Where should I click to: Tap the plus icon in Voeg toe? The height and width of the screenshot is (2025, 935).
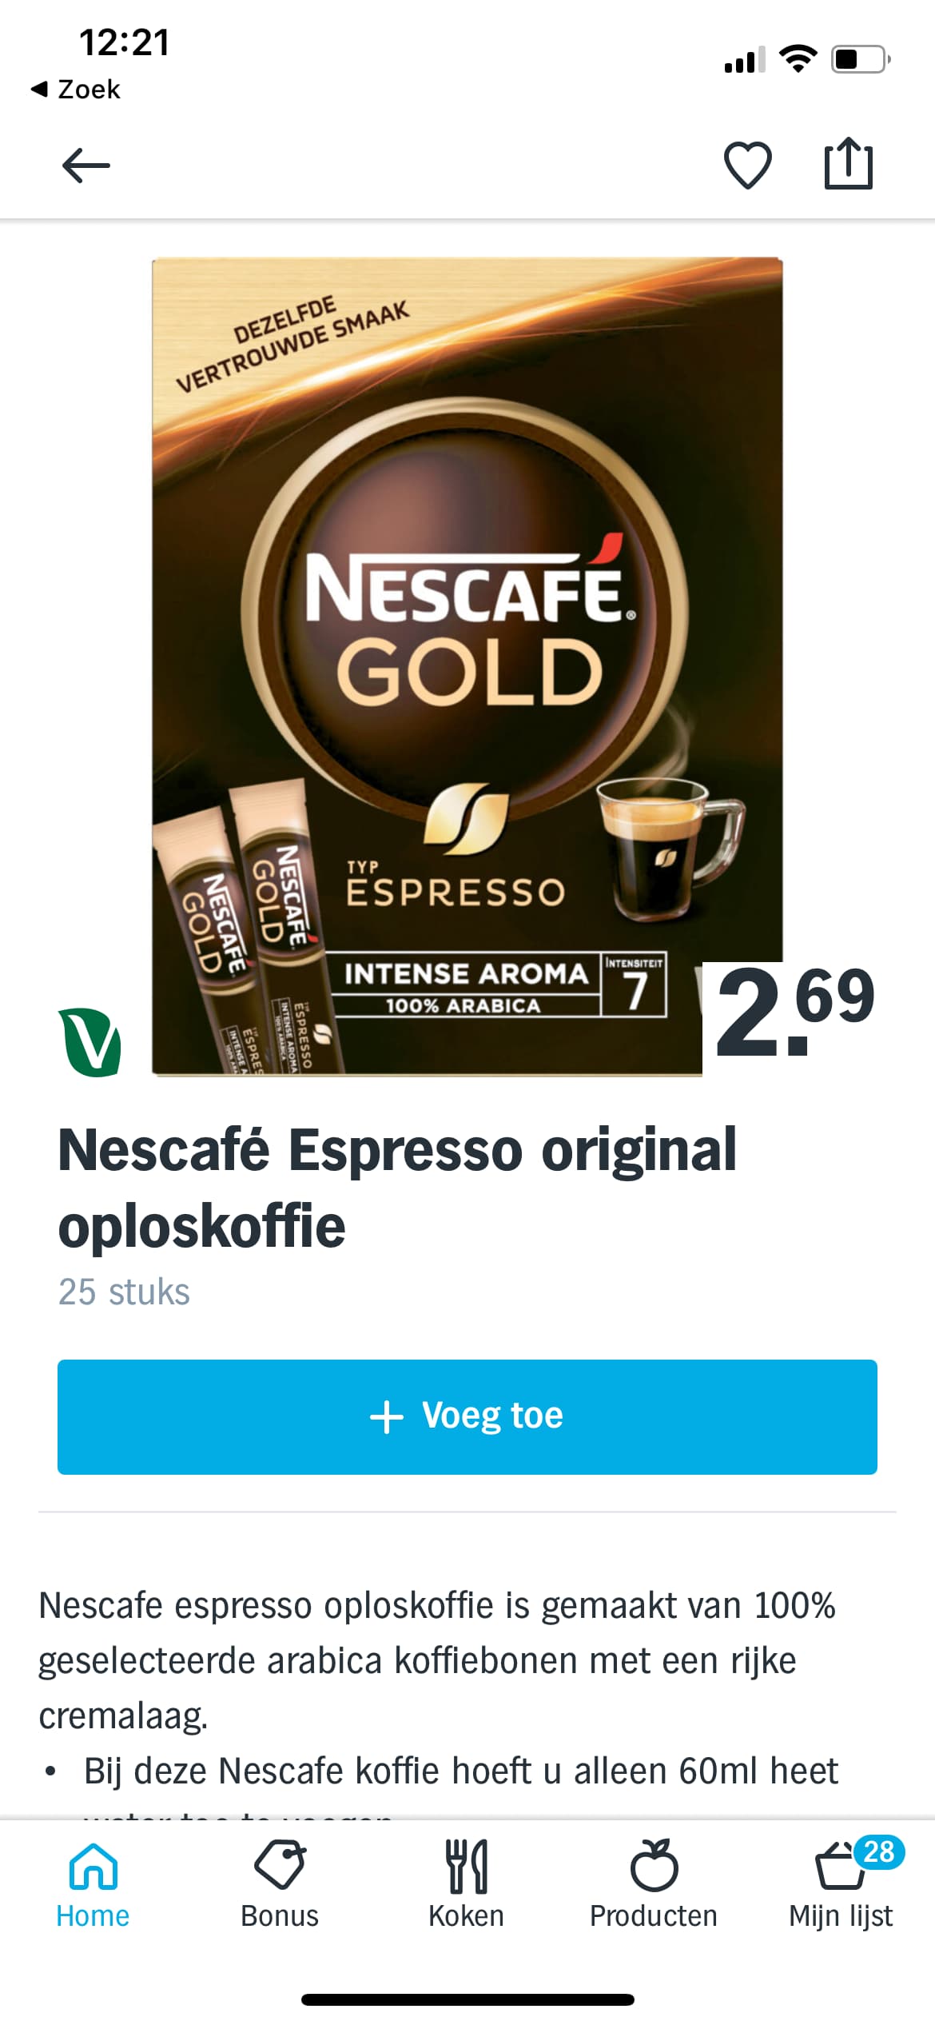tap(387, 1416)
